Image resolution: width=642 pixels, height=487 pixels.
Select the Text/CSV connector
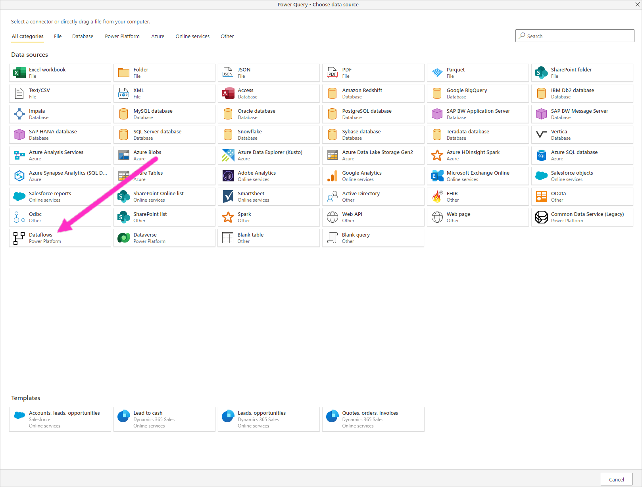(60, 93)
